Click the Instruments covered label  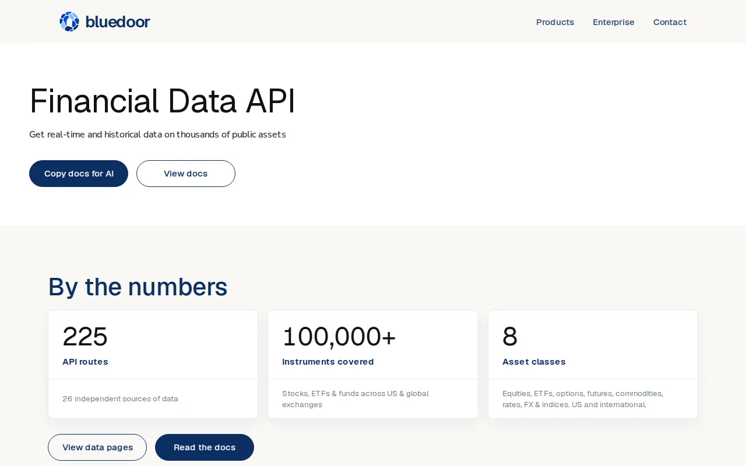tap(328, 362)
